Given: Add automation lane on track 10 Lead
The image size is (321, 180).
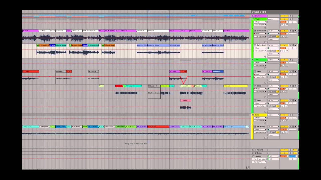Looking at the screenshot, I should pos(265,83).
